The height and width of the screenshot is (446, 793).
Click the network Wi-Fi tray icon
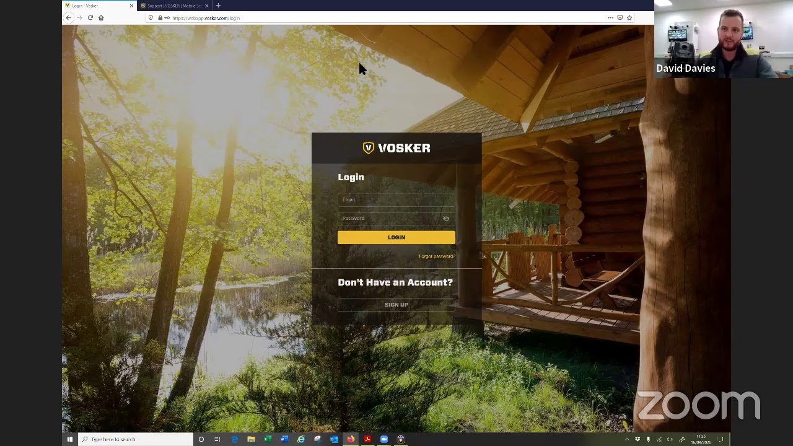tap(659, 439)
